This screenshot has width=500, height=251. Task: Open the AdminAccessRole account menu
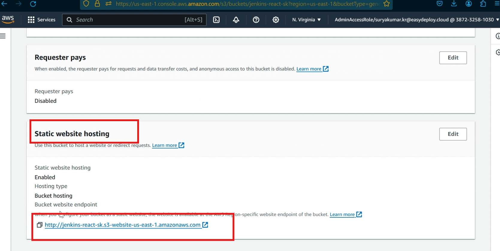tap(417, 20)
